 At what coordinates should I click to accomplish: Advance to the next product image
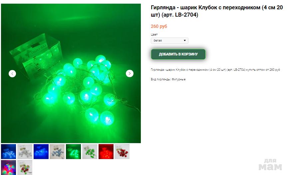point(130,73)
